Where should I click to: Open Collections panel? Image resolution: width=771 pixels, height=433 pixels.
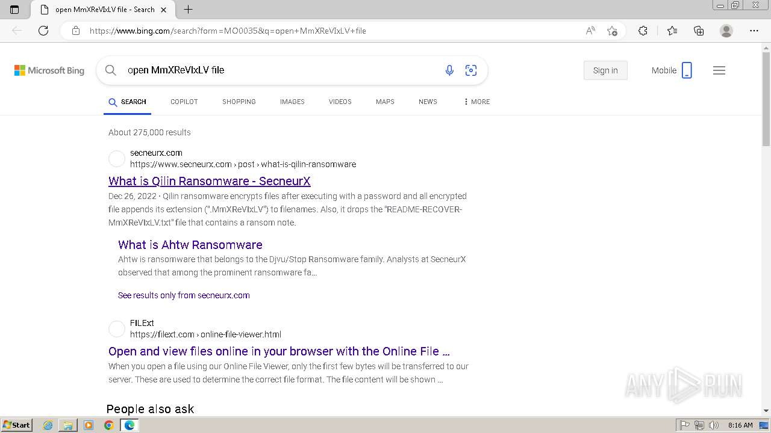[x=699, y=31]
